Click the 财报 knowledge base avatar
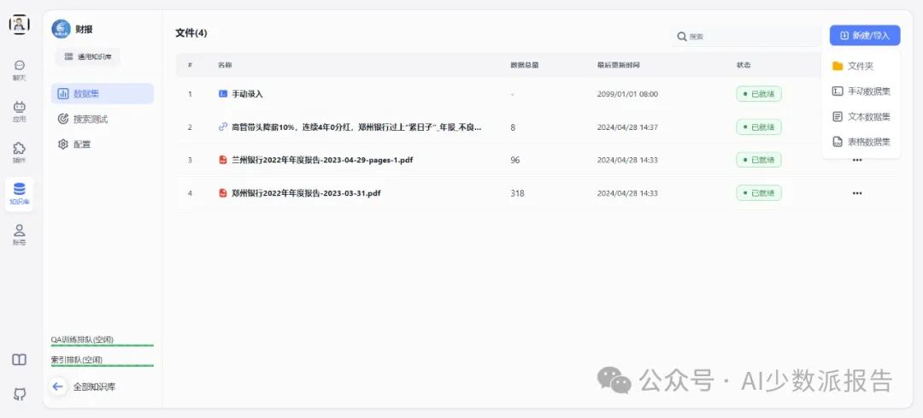Viewport: 923px width, 418px height. 61,29
